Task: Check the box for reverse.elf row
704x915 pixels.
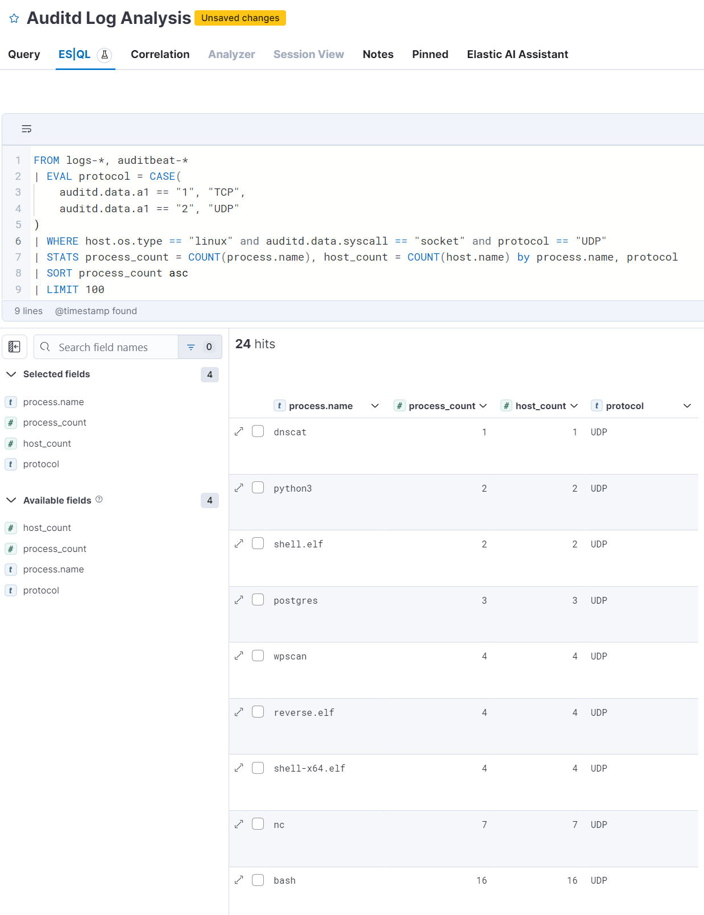Action: click(258, 712)
